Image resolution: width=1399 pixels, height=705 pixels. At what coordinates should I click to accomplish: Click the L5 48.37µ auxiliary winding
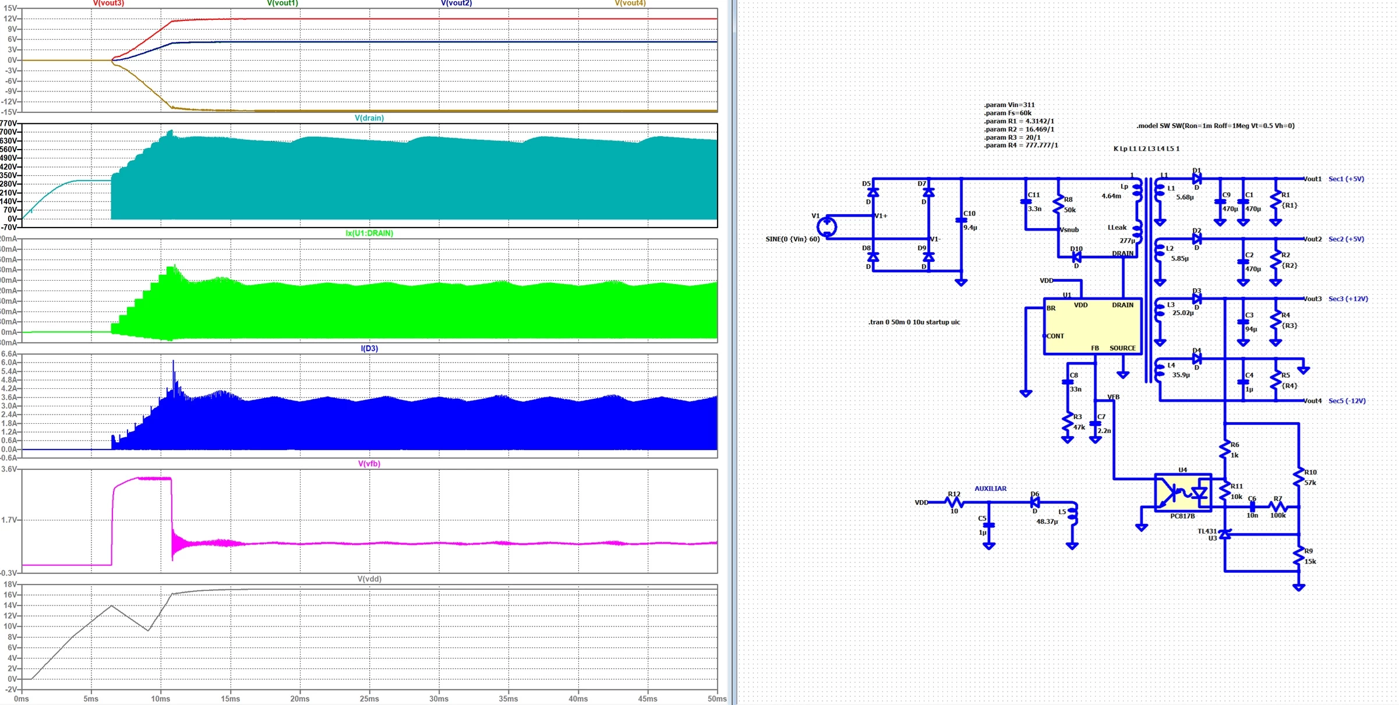pyautogui.click(x=1072, y=515)
